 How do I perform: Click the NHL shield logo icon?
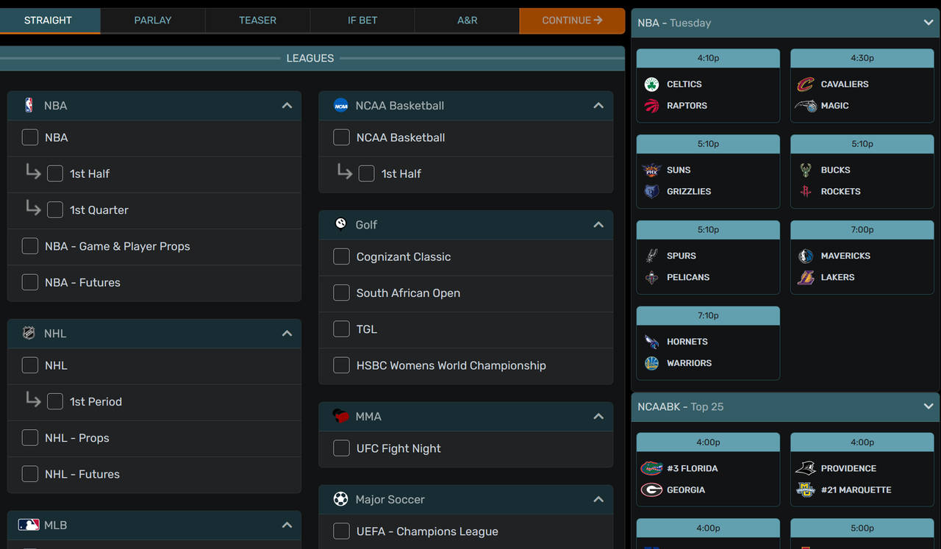click(x=29, y=333)
